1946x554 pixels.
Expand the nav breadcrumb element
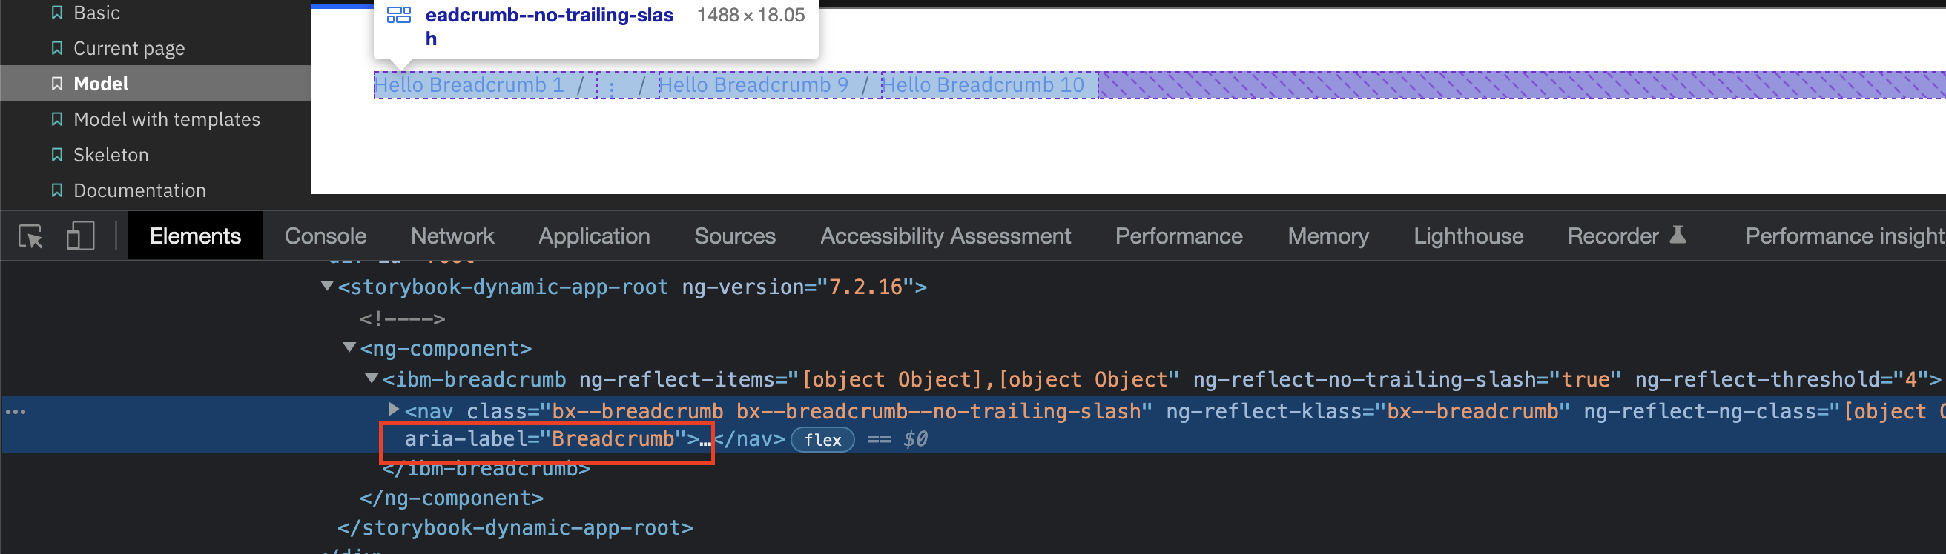coord(394,410)
